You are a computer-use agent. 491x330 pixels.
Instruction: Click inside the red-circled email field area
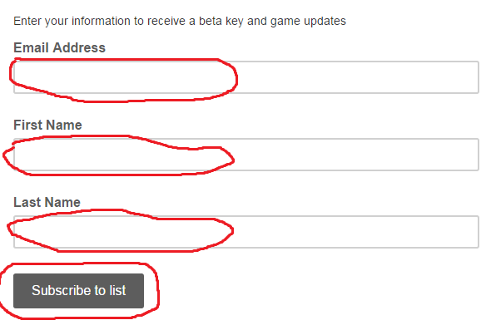124,78
